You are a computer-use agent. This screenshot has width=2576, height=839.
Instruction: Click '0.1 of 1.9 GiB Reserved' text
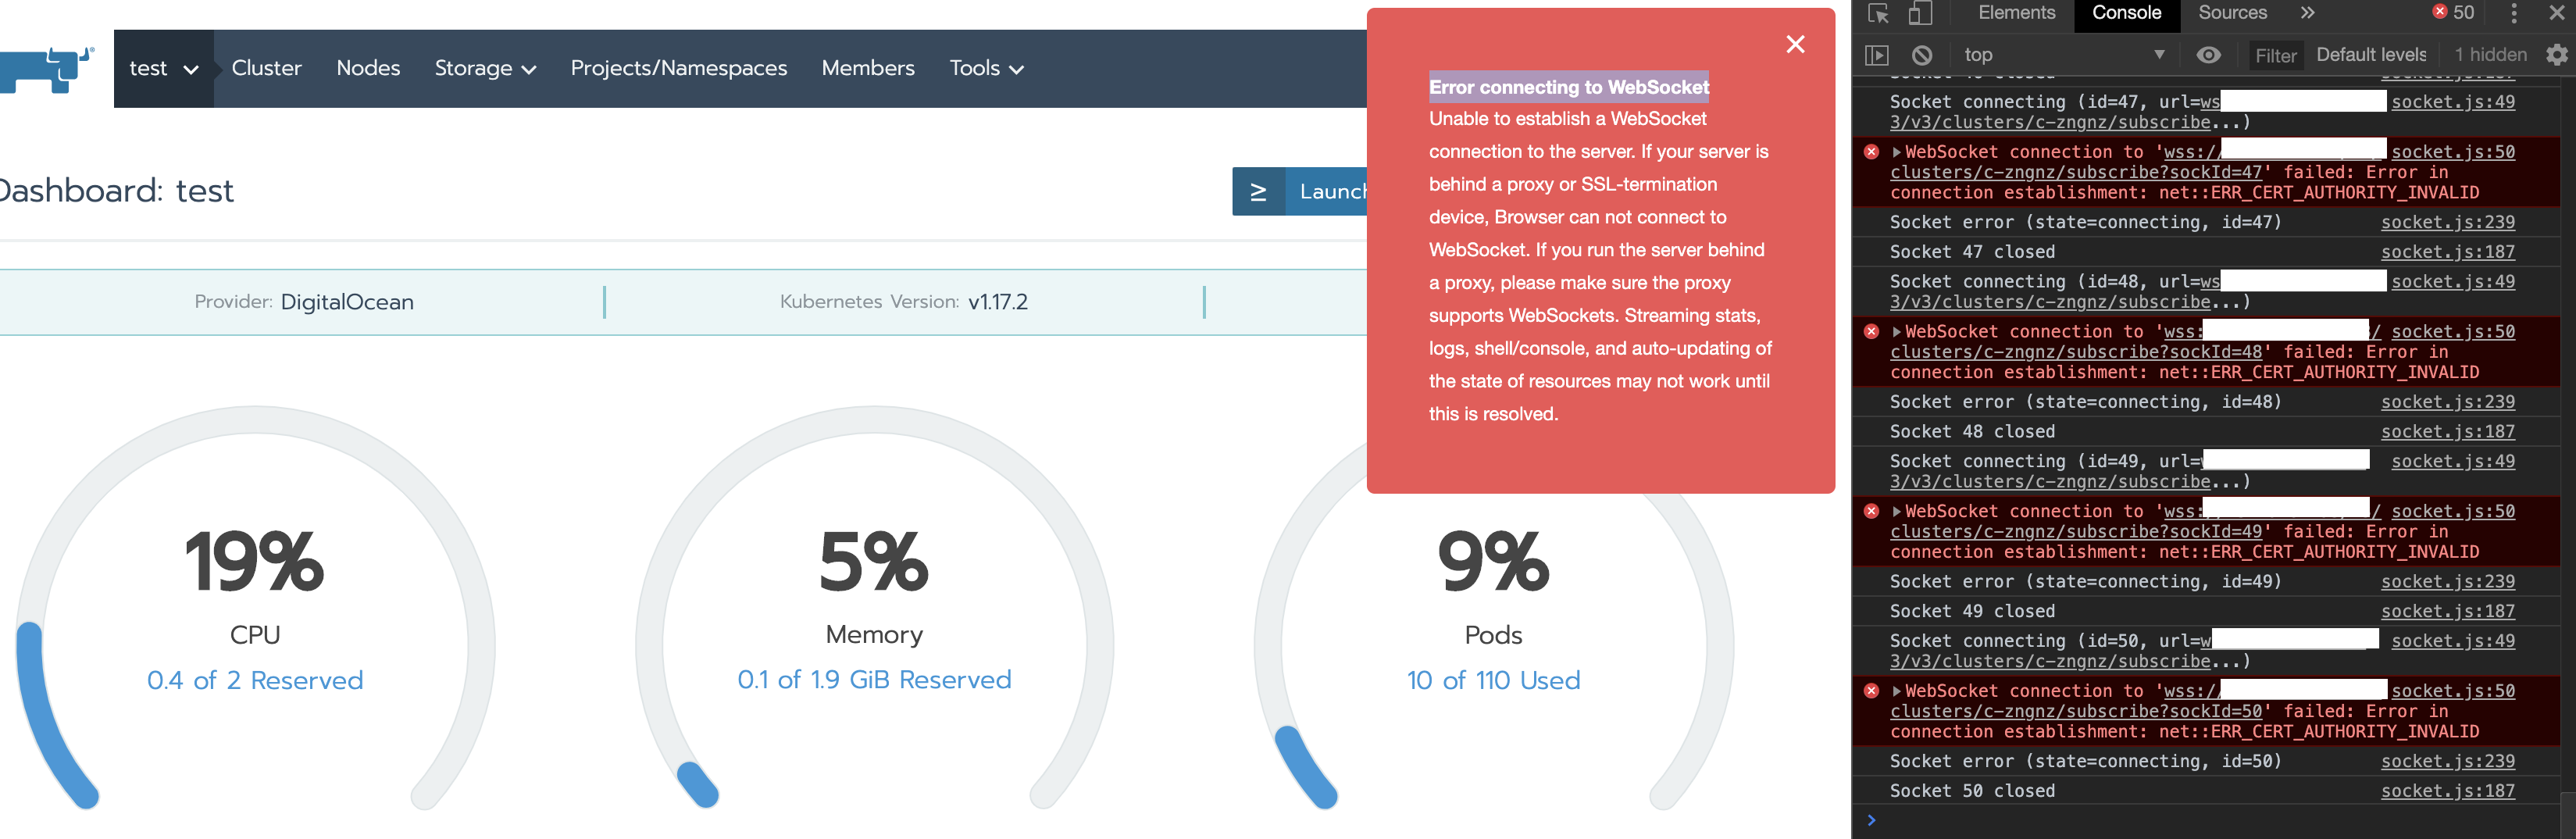coord(874,679)
